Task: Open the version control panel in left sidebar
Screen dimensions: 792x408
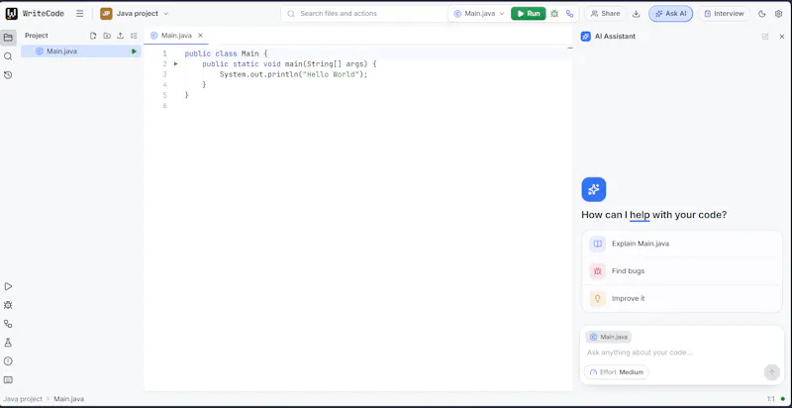Action: pos(8,324)
